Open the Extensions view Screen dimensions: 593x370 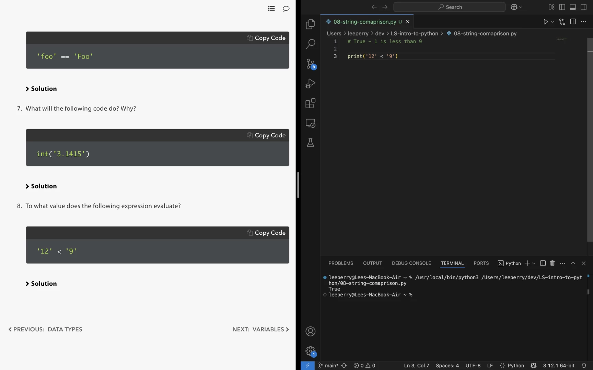pos(310,103)
